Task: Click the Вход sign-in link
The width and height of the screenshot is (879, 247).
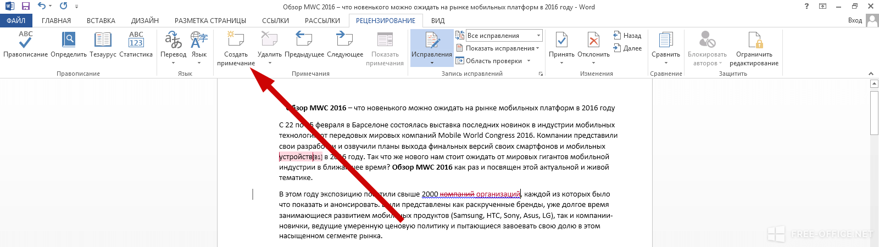Action: click(855, 20)
